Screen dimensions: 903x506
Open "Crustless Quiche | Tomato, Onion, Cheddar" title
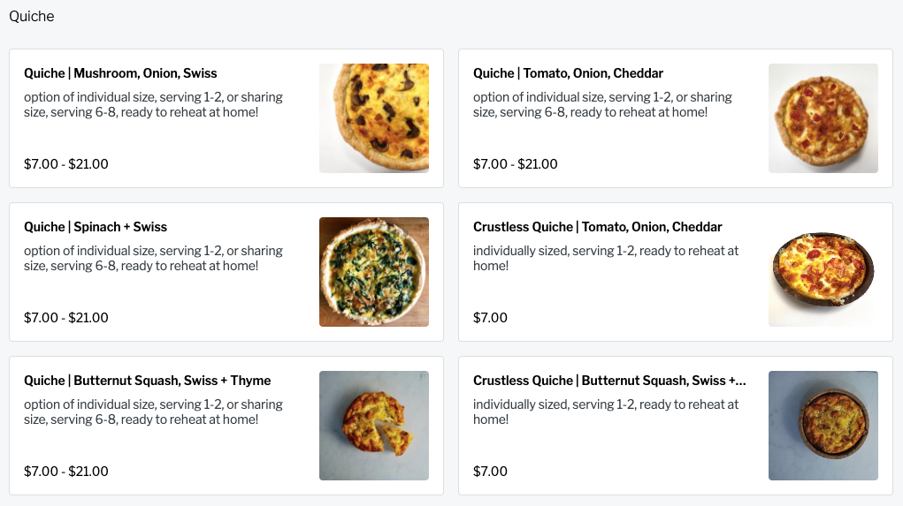597,227
